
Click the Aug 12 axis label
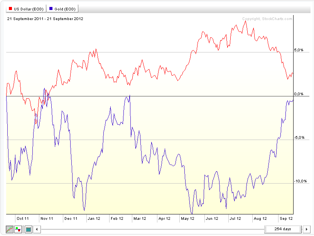point(260,219)
